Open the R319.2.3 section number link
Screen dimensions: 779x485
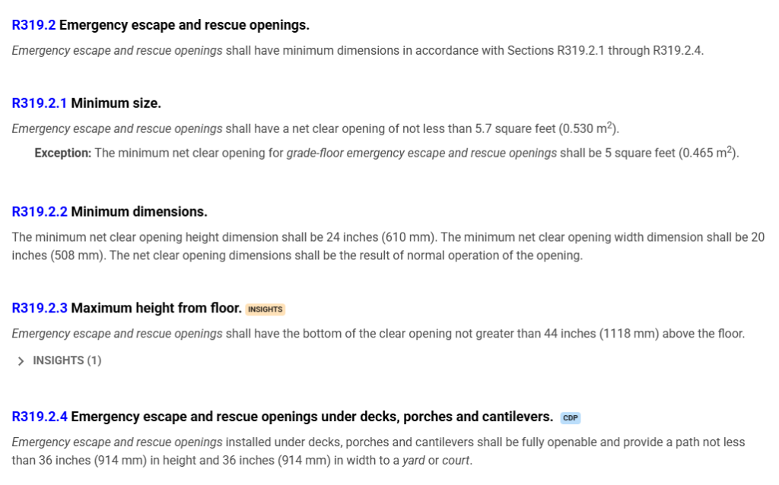pos(40,308)
